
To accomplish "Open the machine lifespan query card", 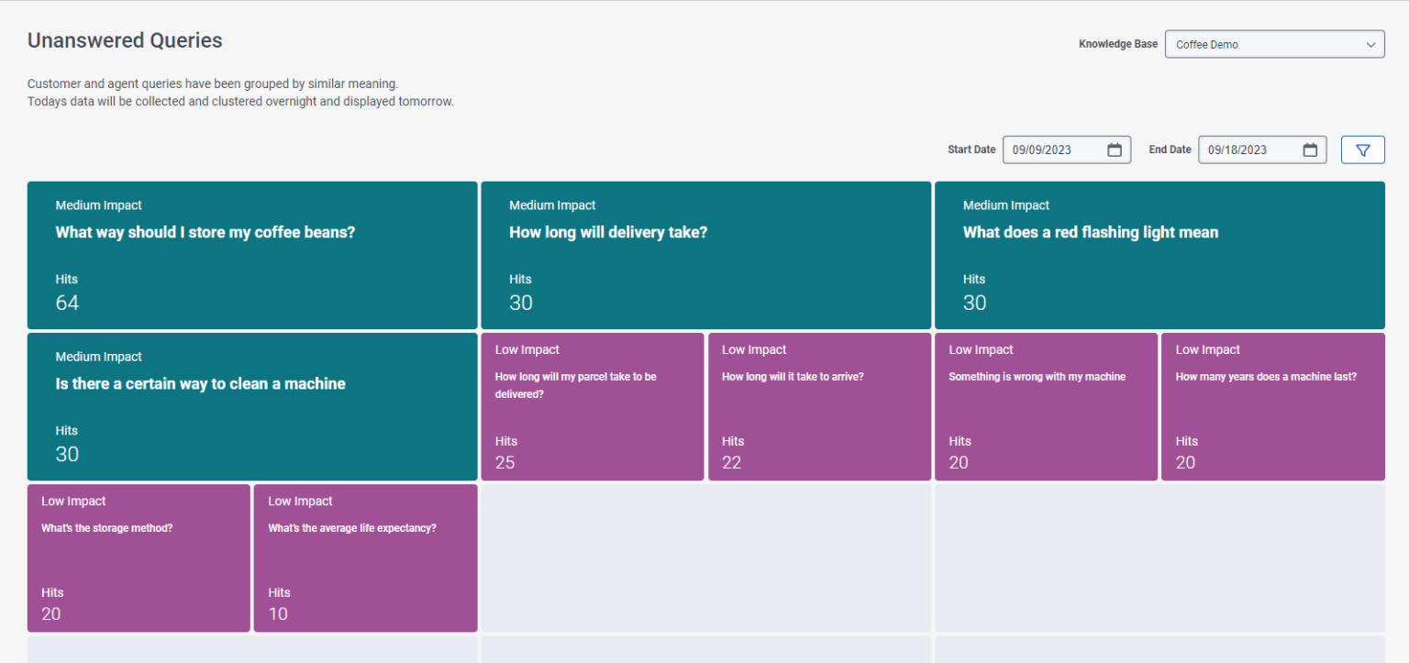I will pyautogui.click(x=1272, y=406).
